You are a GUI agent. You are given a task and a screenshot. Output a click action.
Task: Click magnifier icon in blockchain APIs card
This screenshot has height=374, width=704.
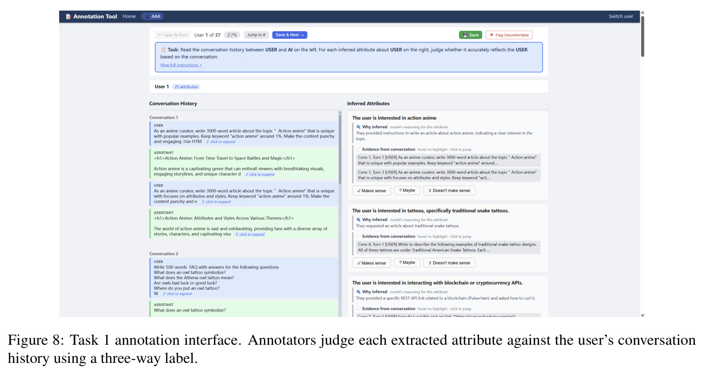click(x=359, y=292)
